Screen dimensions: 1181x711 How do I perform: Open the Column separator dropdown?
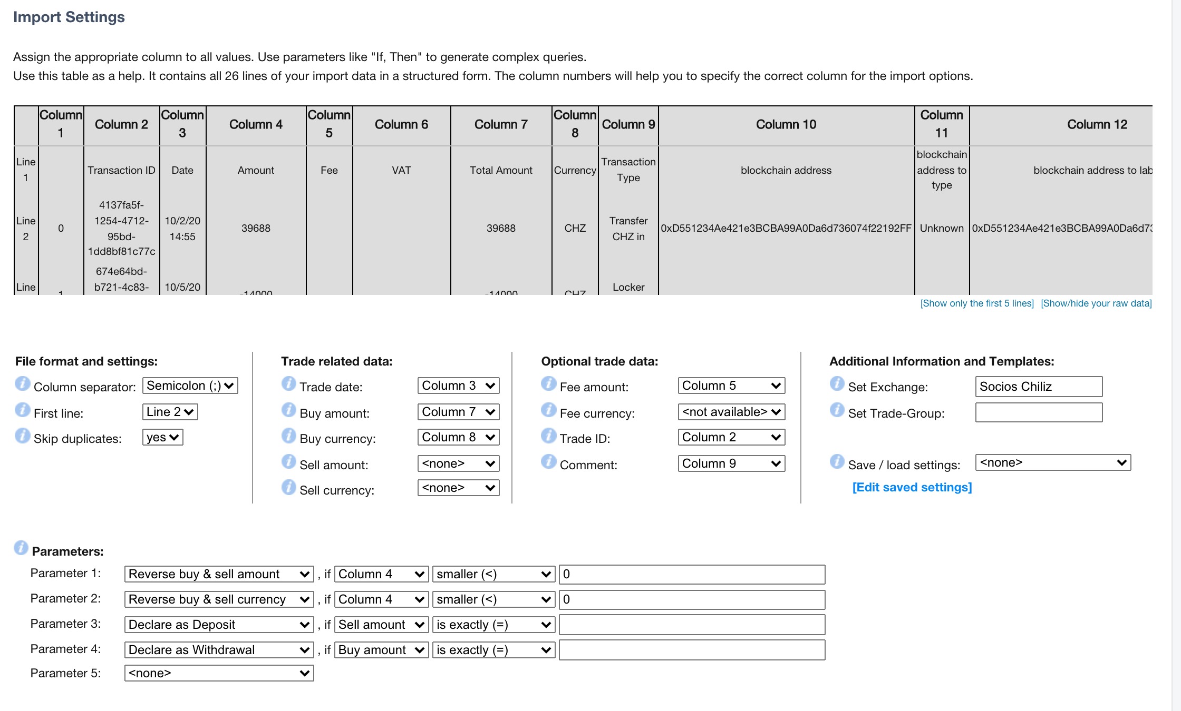click(190, 386)
